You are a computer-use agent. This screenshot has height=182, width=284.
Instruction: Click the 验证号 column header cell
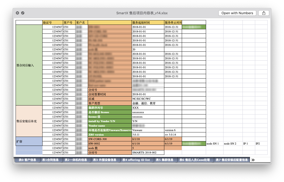pos(53,23)
